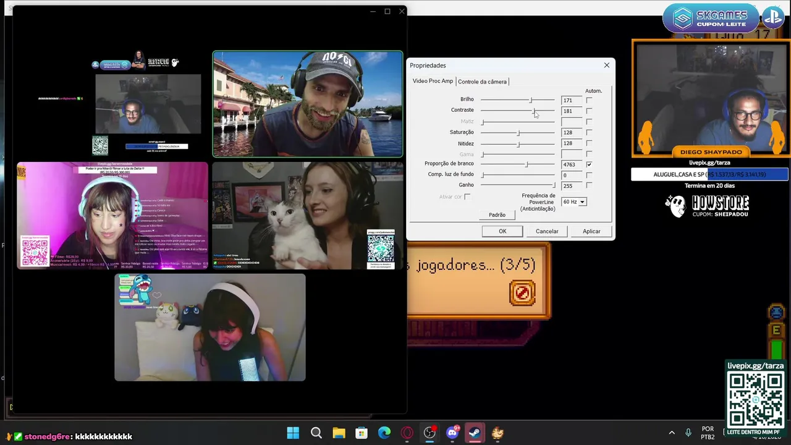The image size is (791, 445).
Task: Open Opera GX from the taskbar
Action: point(407,433)
